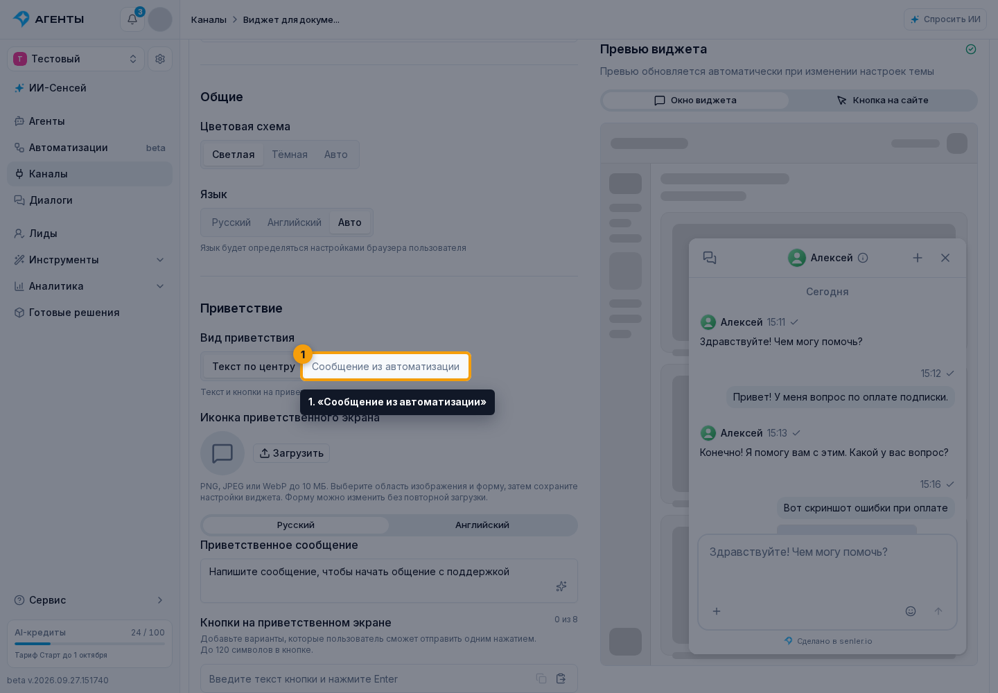Expand Сервис submenu
Image resolution: width=998 pixels, height=693 pixels.
pos(90,600)
